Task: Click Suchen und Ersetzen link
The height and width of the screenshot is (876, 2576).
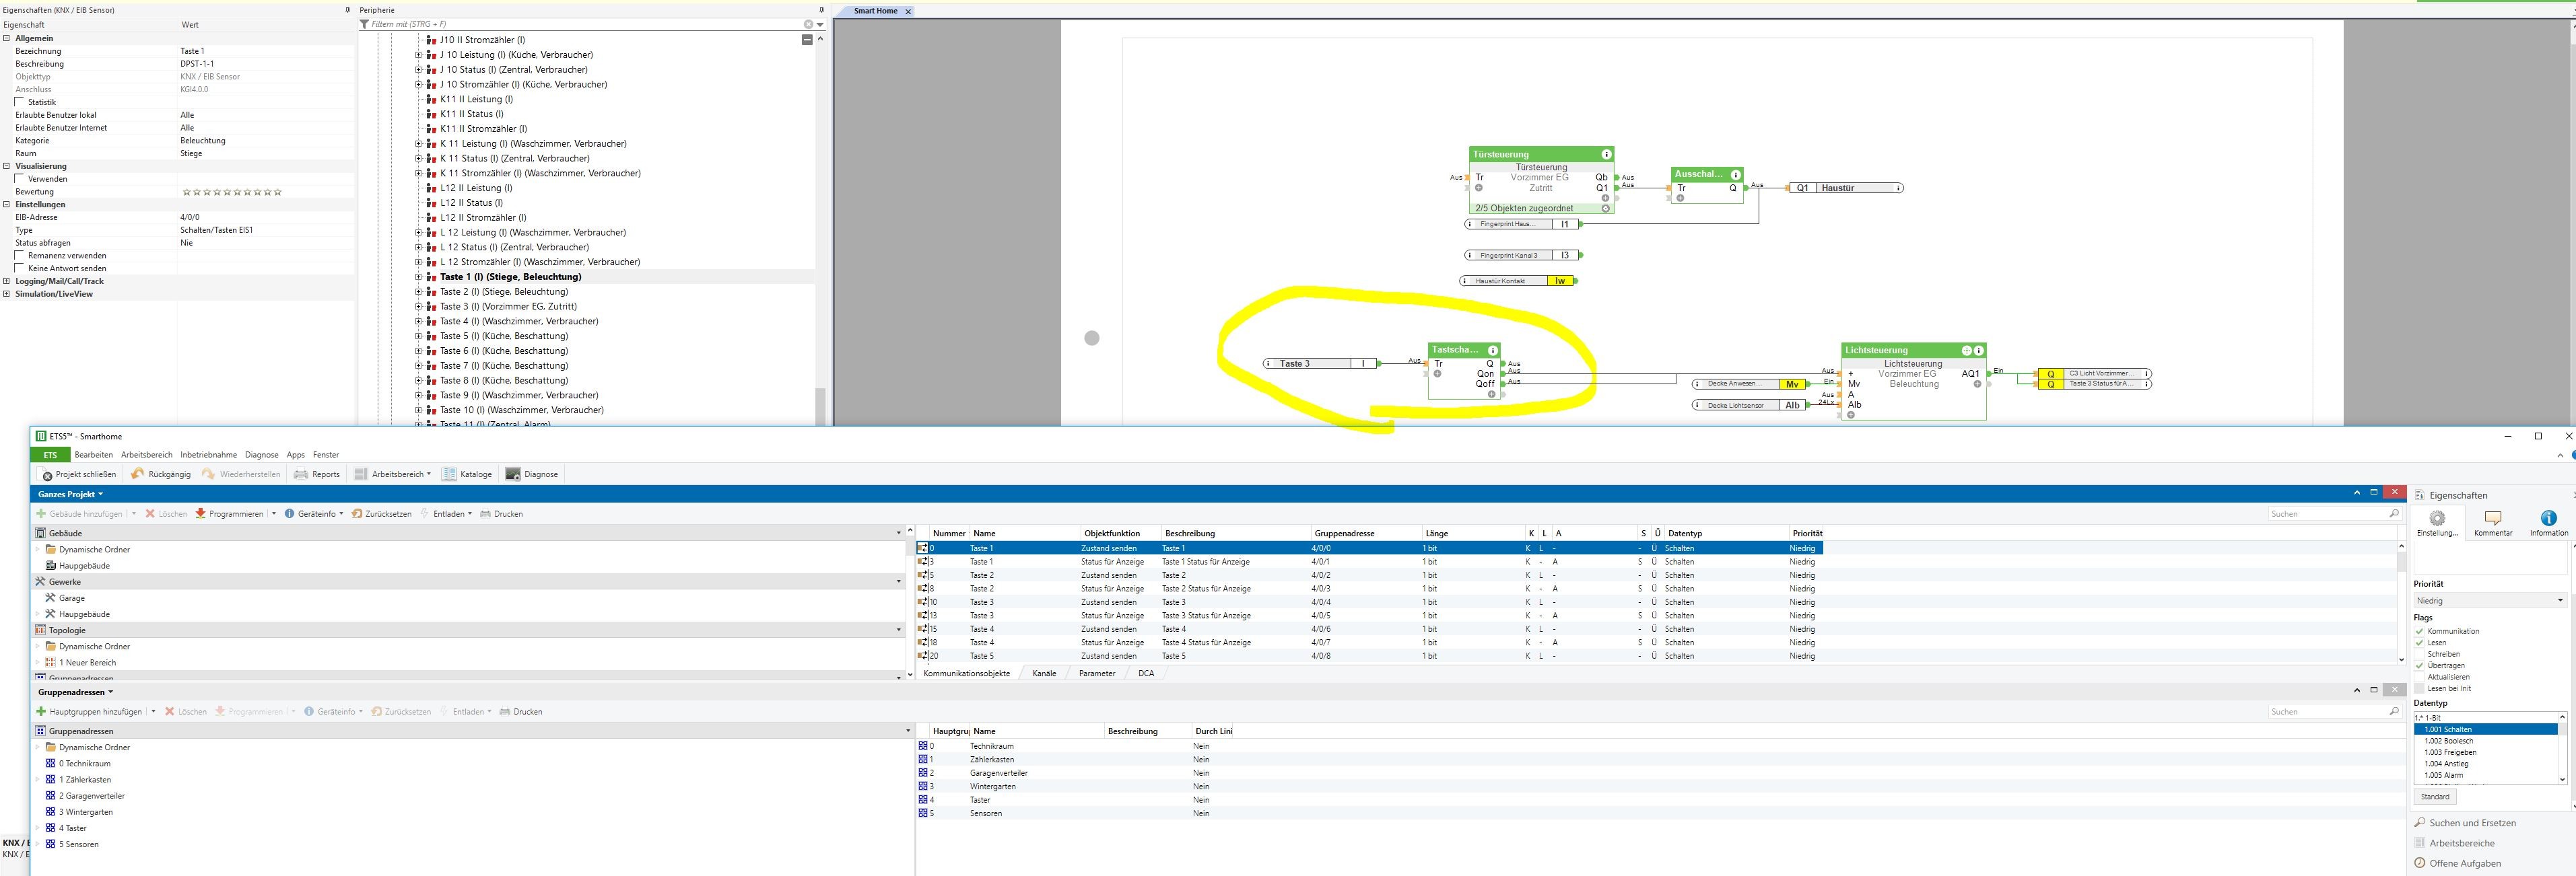Action: point(2472,823)
